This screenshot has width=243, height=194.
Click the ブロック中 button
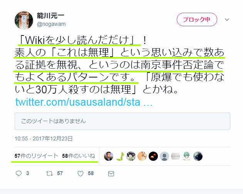[x=197, y=20]
